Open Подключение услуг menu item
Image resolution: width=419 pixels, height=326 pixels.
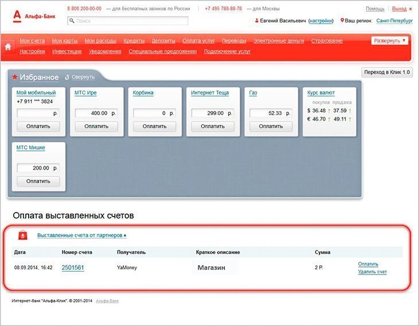[227, 52]
